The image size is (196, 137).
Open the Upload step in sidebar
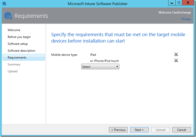(12, 71)
